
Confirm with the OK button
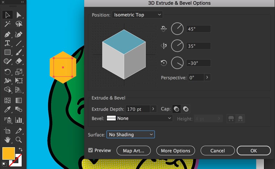(x=254, y=151)
